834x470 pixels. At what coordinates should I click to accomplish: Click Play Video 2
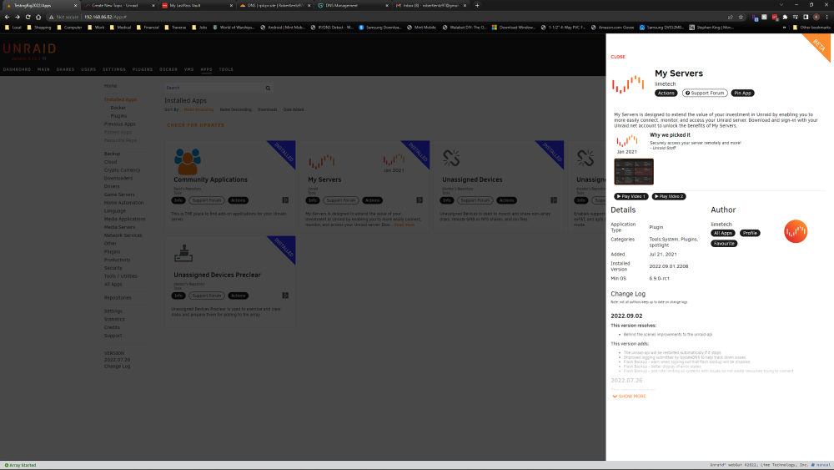click(669, 196)
